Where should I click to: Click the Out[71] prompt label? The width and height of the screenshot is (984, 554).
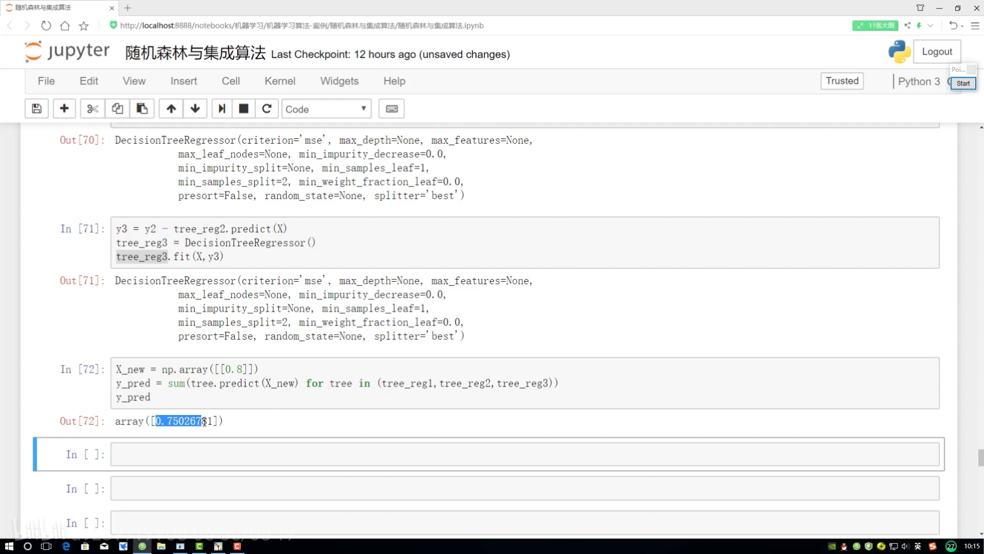click(82, 281)
